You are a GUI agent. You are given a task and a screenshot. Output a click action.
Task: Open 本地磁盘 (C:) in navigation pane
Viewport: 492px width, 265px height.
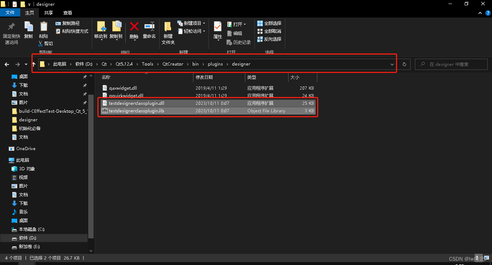coord(32,229)
